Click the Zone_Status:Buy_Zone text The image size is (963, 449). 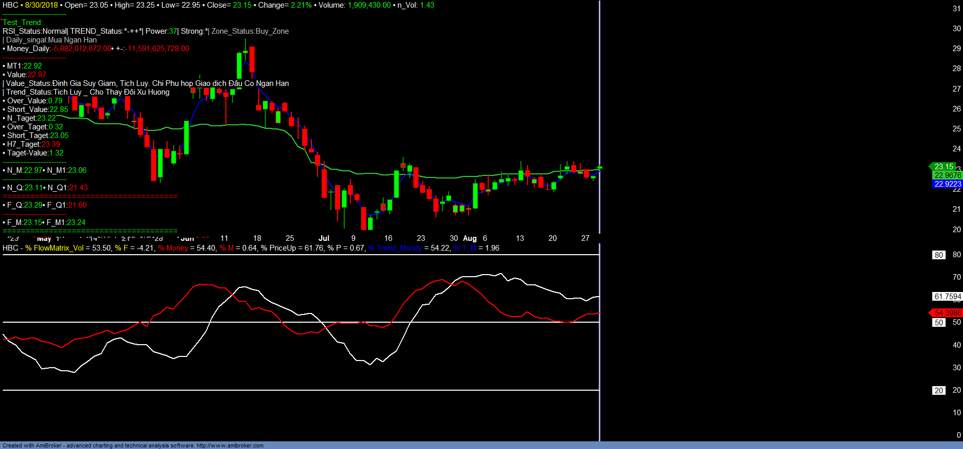pos(250,31)
